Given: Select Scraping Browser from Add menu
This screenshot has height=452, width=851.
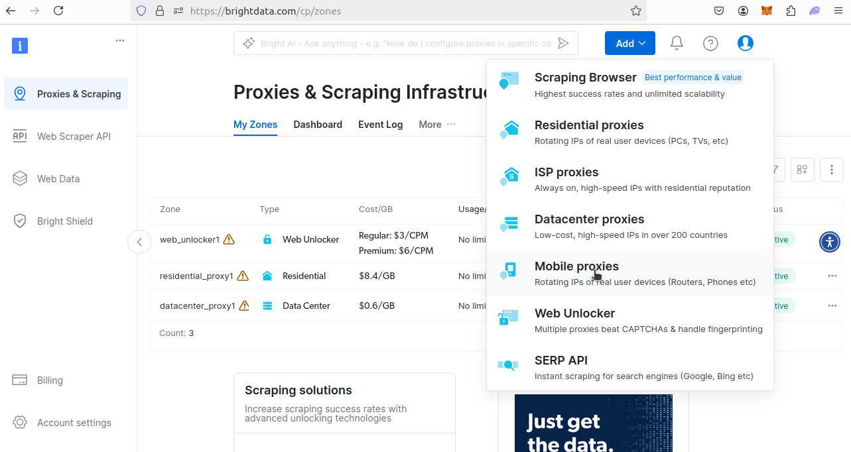Looking at the screenshot, I should coord(630,85).
